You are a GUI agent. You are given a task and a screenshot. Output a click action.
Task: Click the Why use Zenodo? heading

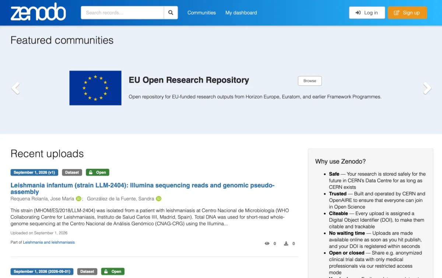tap(340, 161)
